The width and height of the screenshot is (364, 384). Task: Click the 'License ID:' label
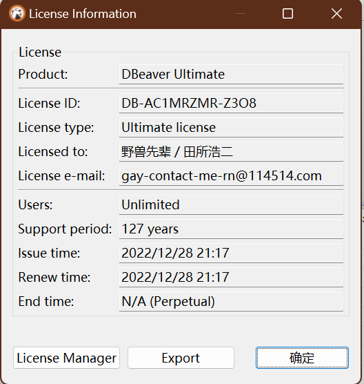[49, 103]
